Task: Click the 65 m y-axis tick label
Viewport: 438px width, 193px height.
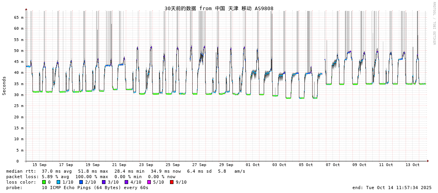Action: (x=19, y=17)
